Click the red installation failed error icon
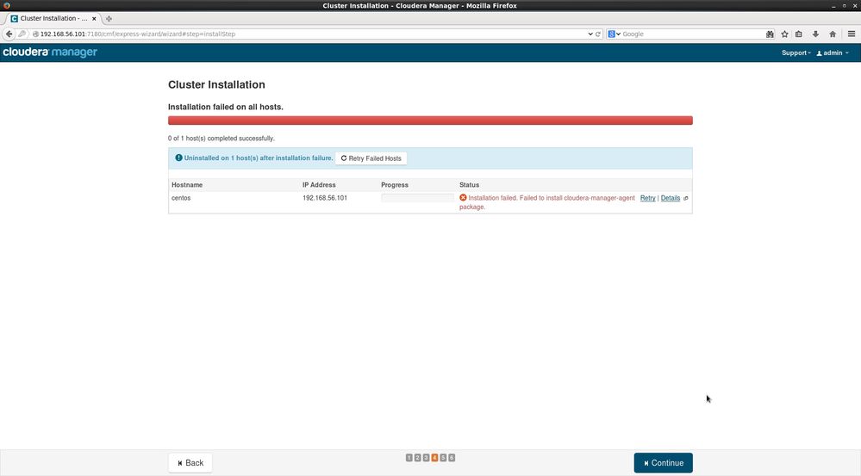This screenshot has height=476, width=861. pyautogui.click(x=463, y=197)
